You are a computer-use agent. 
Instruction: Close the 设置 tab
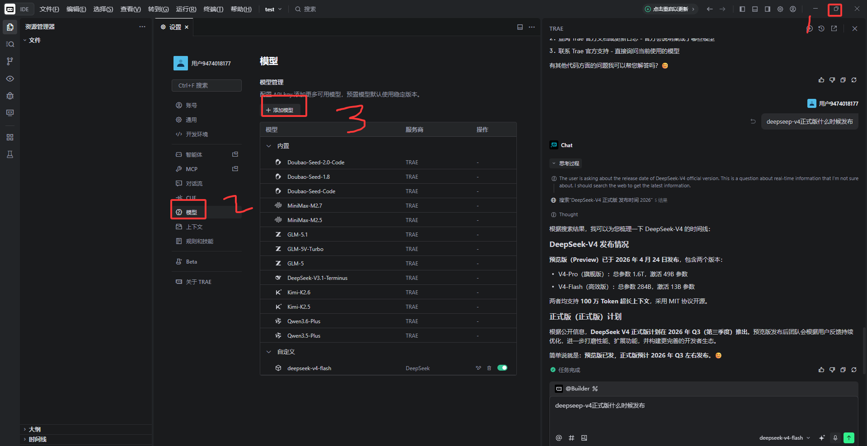[x=187, y=27]
